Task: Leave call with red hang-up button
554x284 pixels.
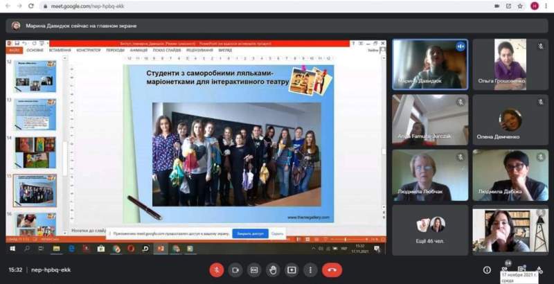Action: [332, 270]
